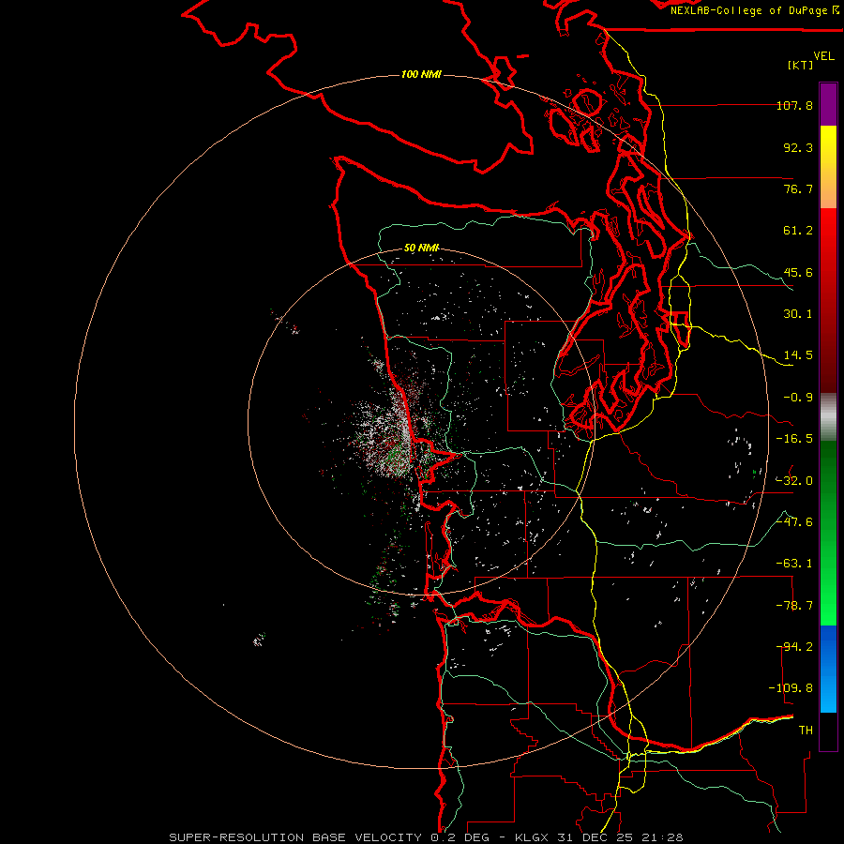Screen dimensions: 844x844
Task: Click the TH legend label
Action: 806,730
